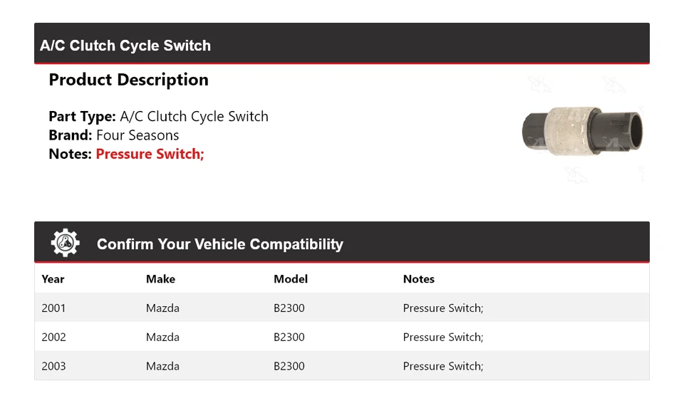This screenshot has width=684, height=403.
Task: Click B2300 in the 2002 row
Action: tap(289, 337)
